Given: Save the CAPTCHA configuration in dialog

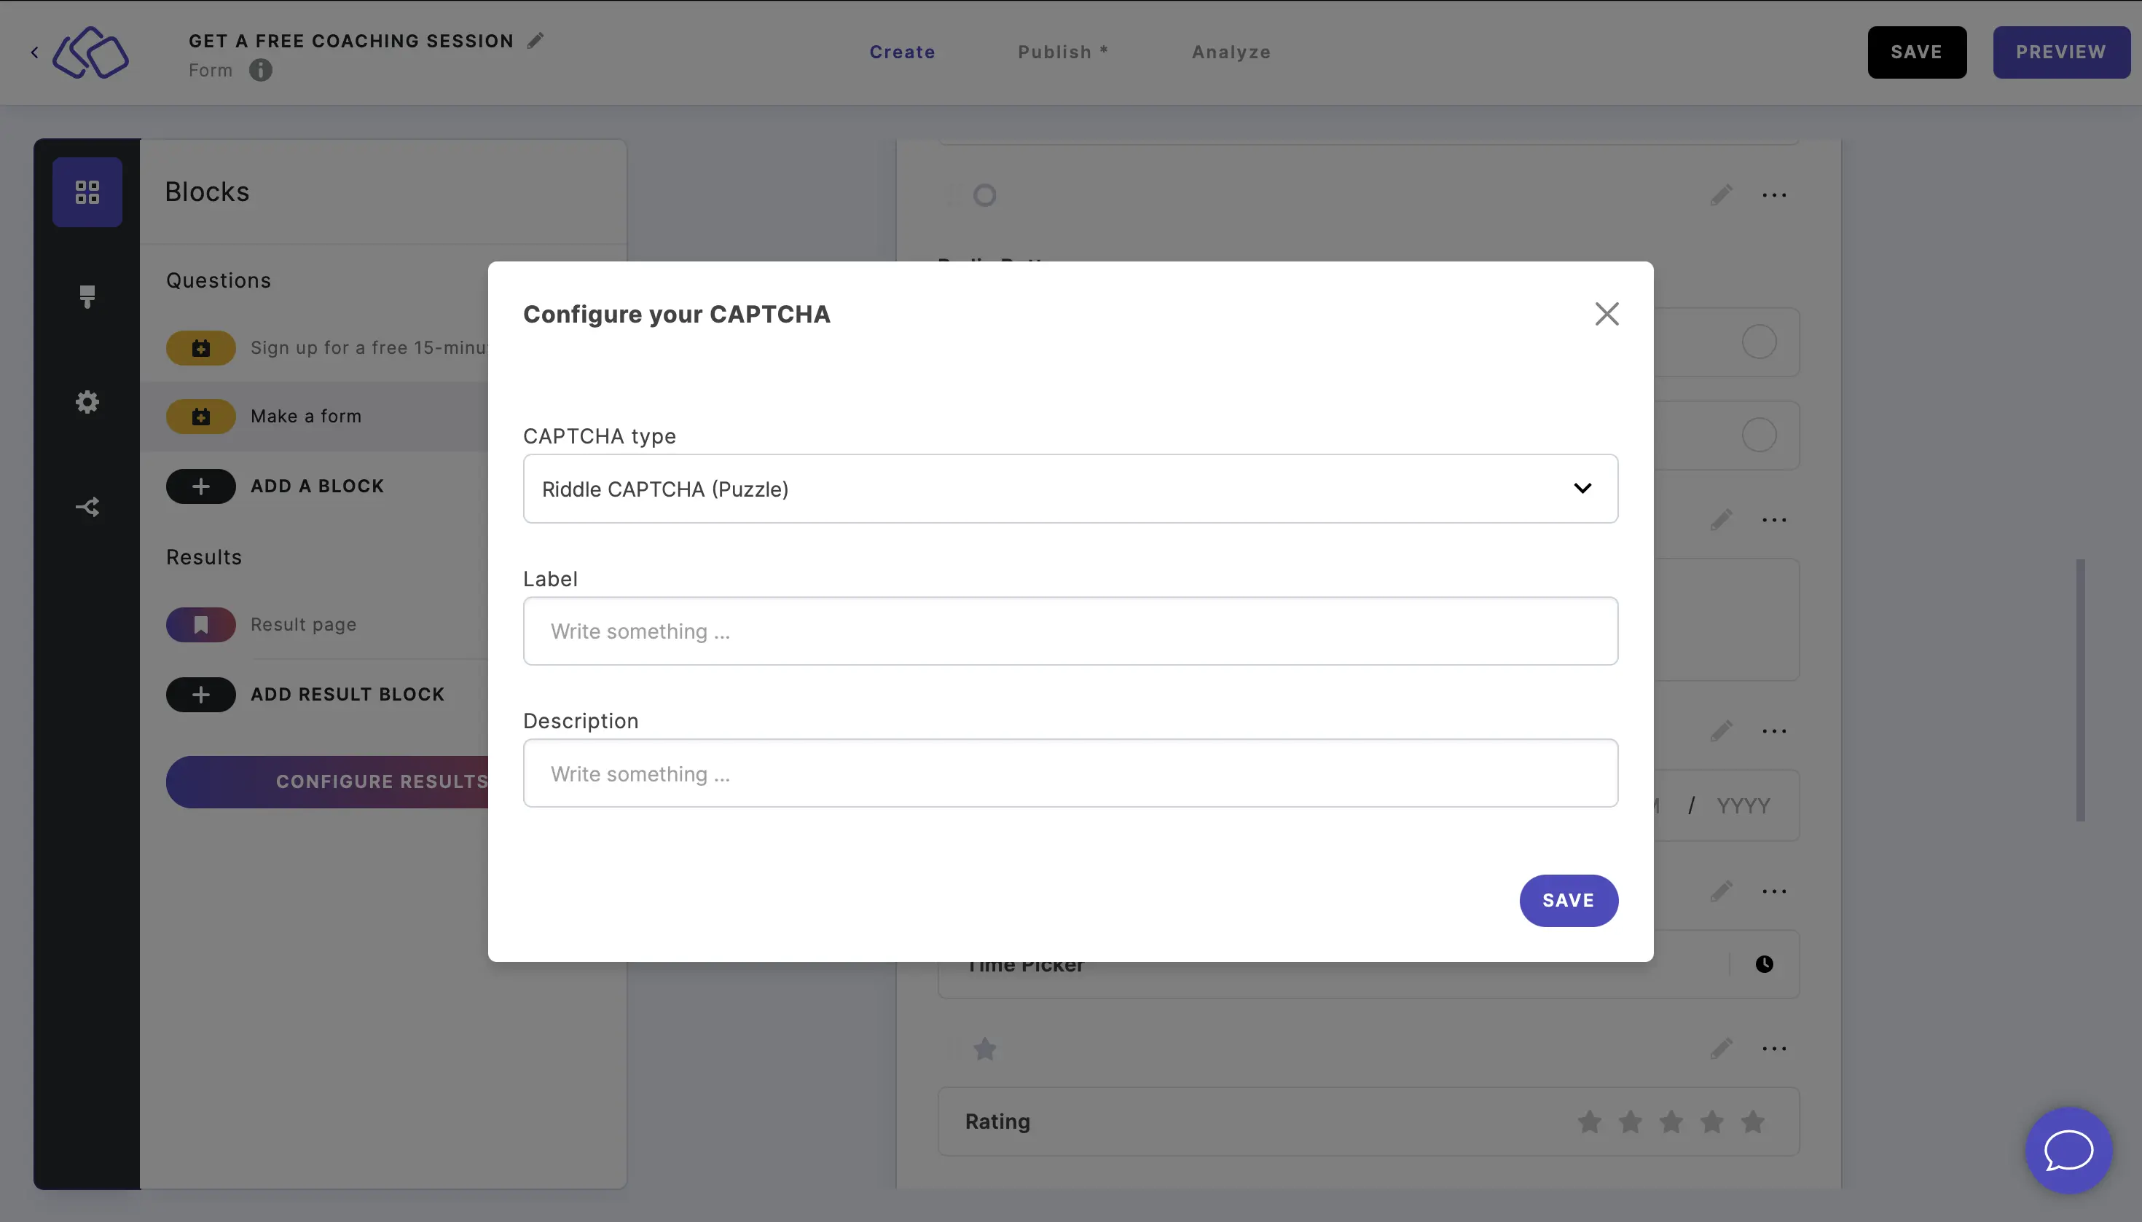Looking at the screenshot, I should pyautogui.click(x=1568, y=901).
